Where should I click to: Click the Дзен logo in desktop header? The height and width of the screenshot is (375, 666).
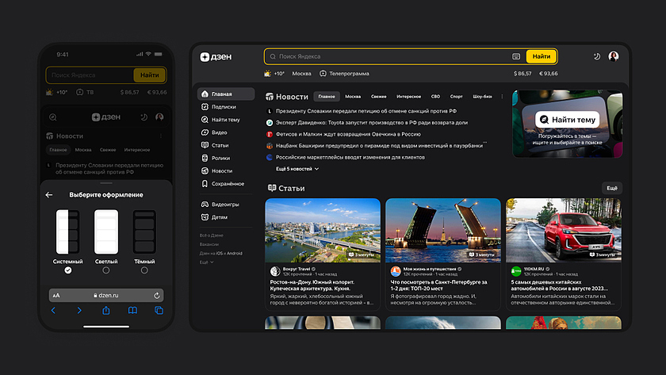[x=217, y=57]
